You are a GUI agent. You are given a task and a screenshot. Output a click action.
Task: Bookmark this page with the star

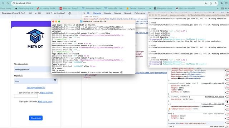(215, 3)
